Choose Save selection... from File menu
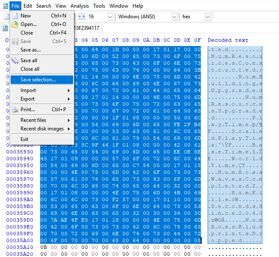The height and width of the screenshot is (257, 279). (42, 80)
